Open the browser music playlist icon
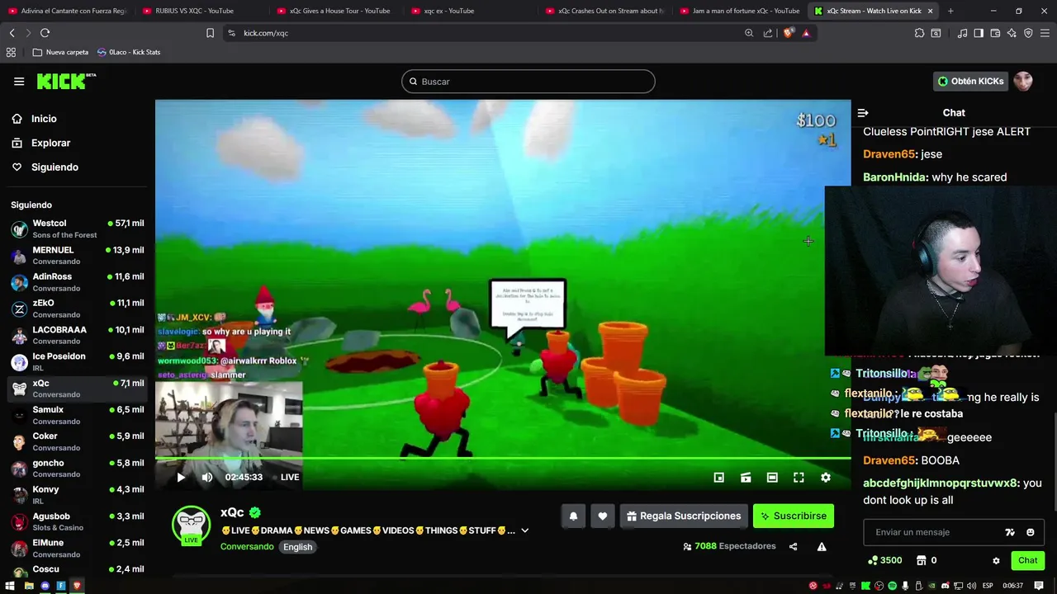The image size is (1057, 594). pyautogui.click(x=962, y=33)
